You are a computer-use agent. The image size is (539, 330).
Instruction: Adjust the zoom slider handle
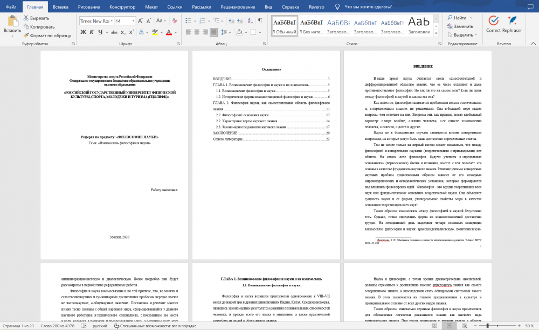(487, 326)
